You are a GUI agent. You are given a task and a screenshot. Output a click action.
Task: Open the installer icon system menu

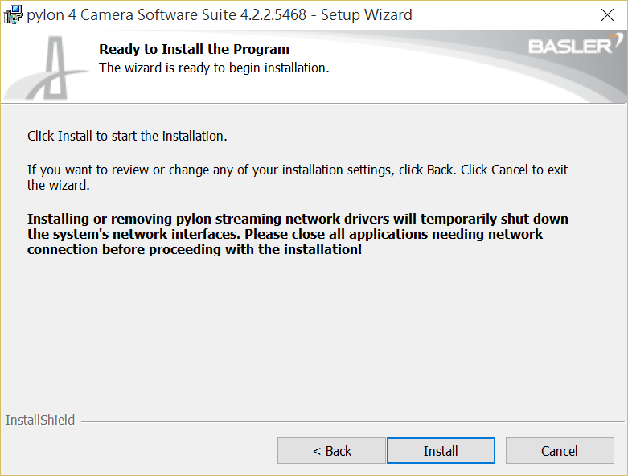coord(13,14)
